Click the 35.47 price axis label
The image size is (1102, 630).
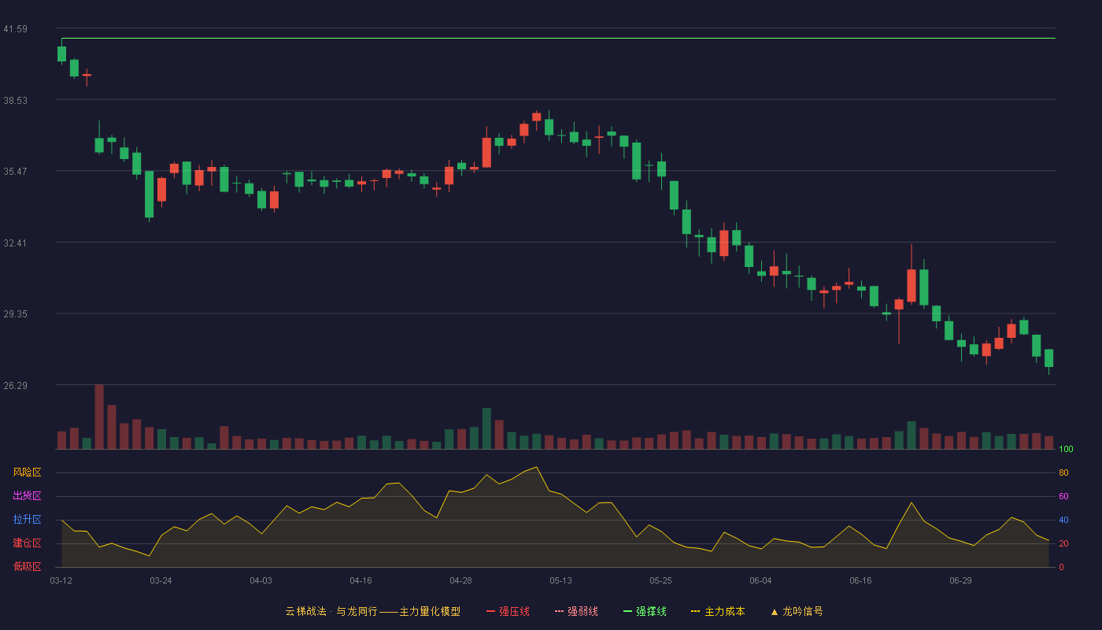15,171
